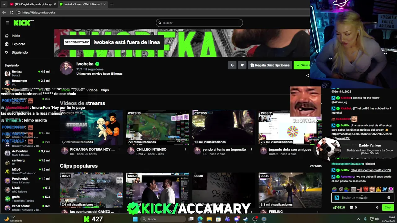Open the caninarg channel in sidebar

click(x=27, y=162)
